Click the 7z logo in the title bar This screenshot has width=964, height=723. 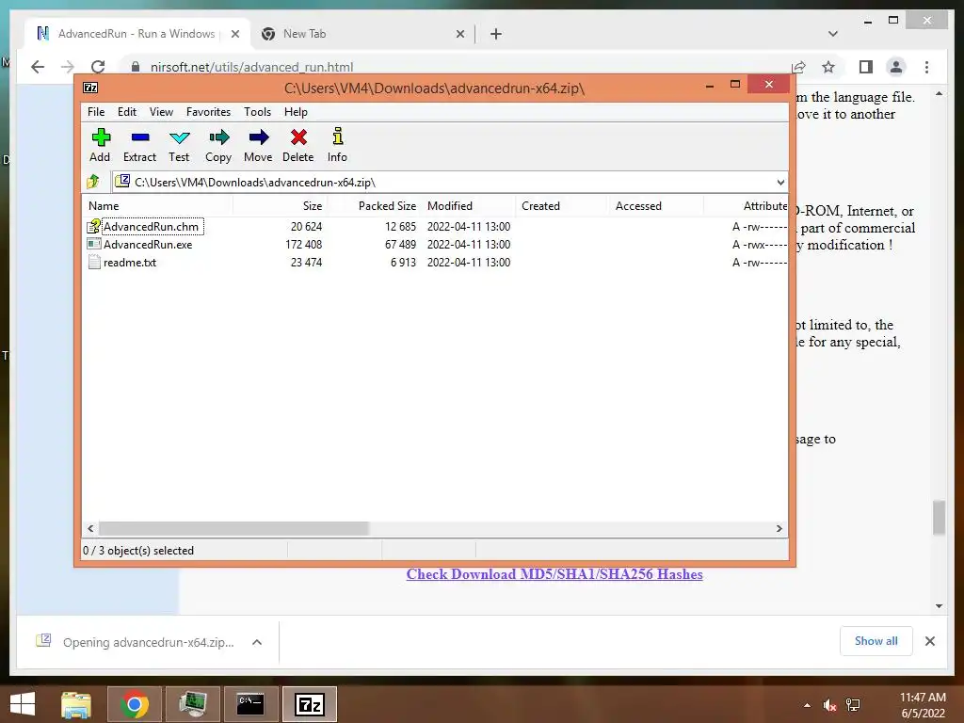90,88
